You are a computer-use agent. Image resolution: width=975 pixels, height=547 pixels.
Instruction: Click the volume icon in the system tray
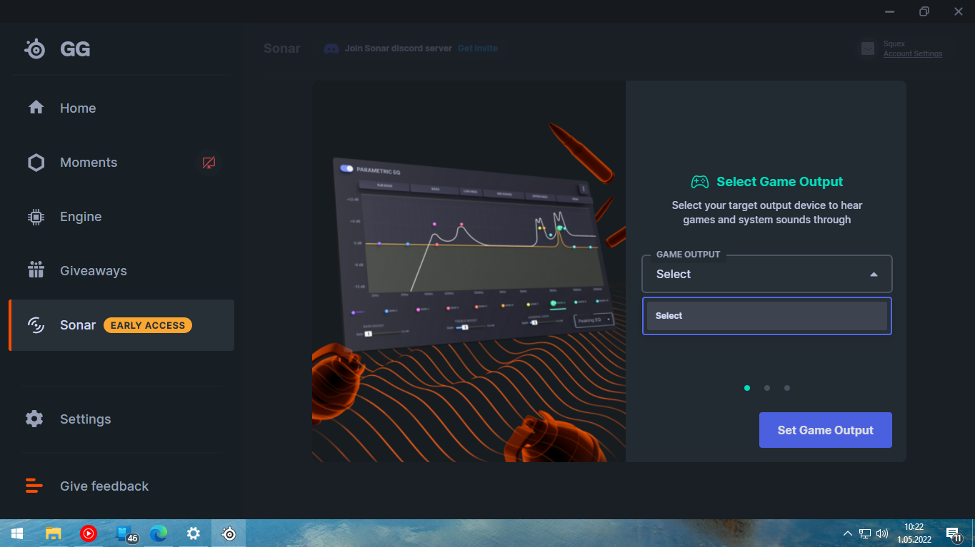882,533
